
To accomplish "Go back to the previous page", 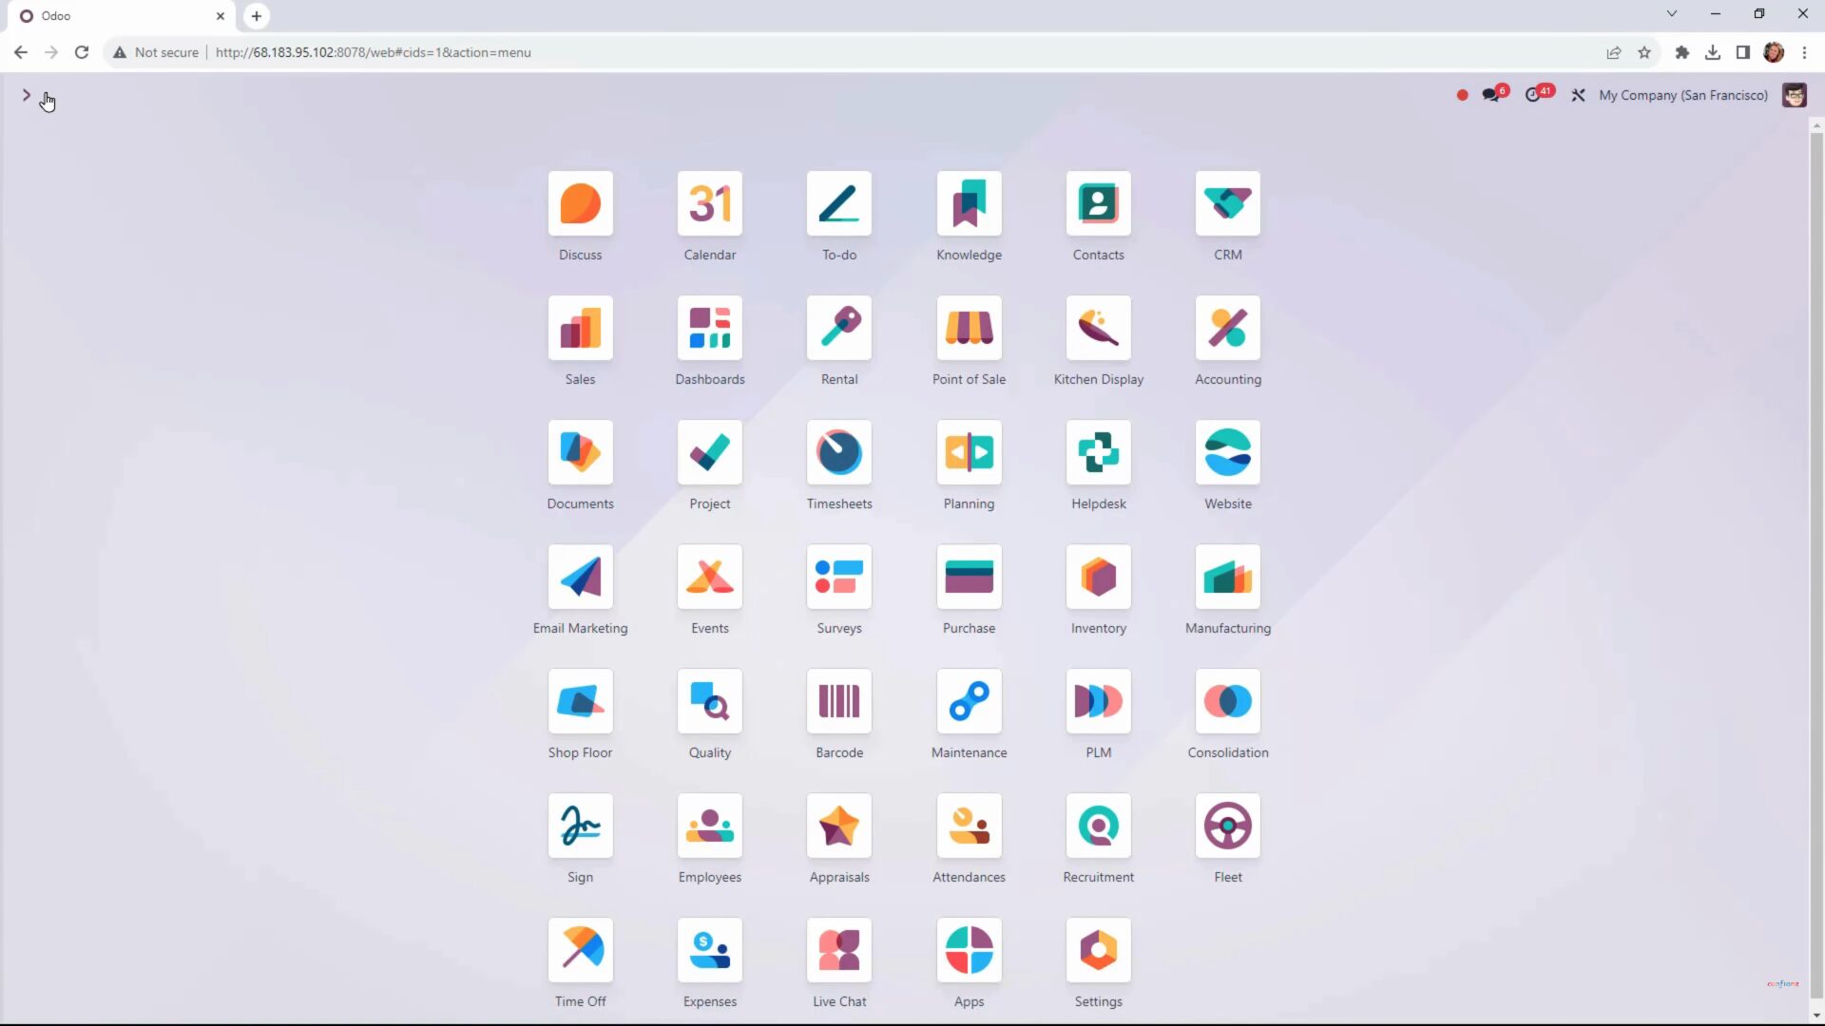I will coord(21,52).
